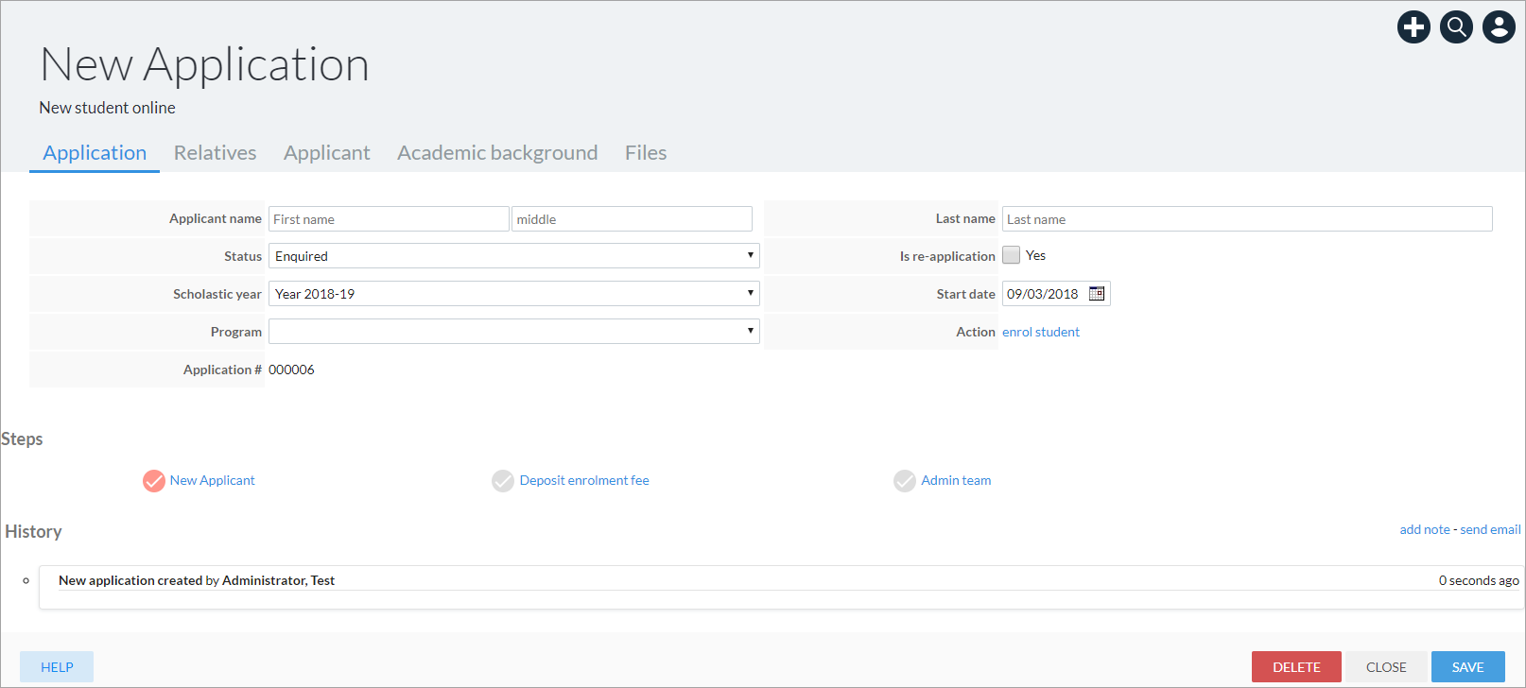Viewport: 1526px width, 688px height.
Task: Tick the Is re-application Yes checkbox
Action: 1012,255
